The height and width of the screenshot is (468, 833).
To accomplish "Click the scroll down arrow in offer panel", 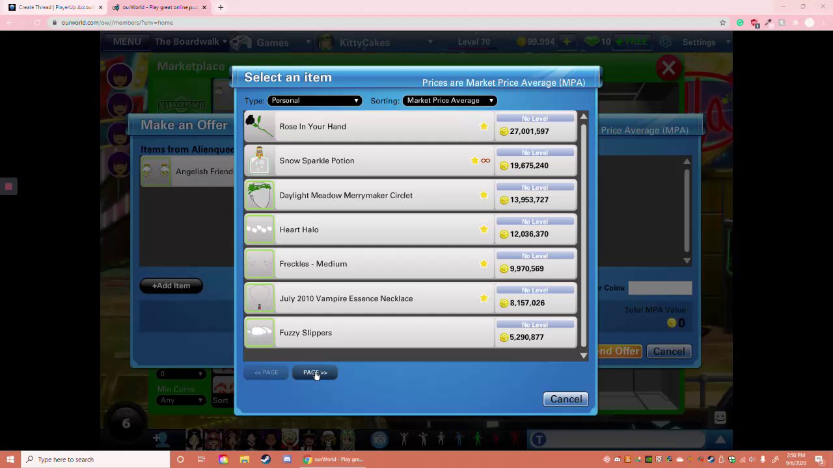I will [687, 261].
